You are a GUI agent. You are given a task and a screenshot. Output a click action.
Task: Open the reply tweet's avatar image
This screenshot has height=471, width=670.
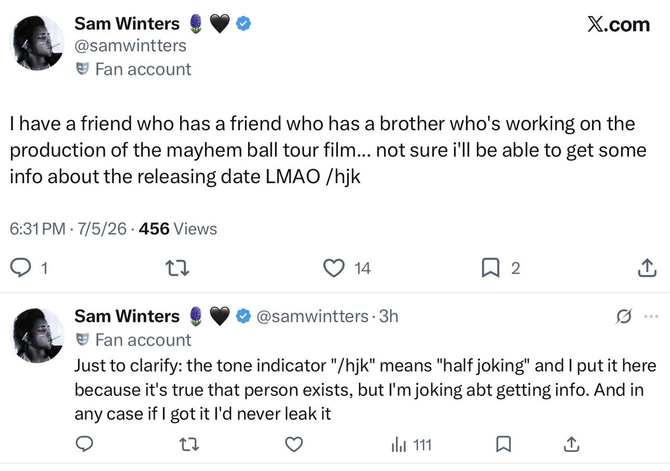[x=37, y=335]
